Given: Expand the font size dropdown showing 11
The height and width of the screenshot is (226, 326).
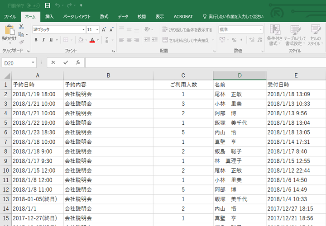Looking at the screenshot, I should click(96, 29).
